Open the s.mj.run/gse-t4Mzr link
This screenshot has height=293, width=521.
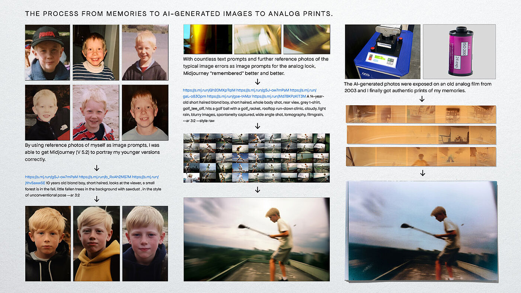(229, 96)
